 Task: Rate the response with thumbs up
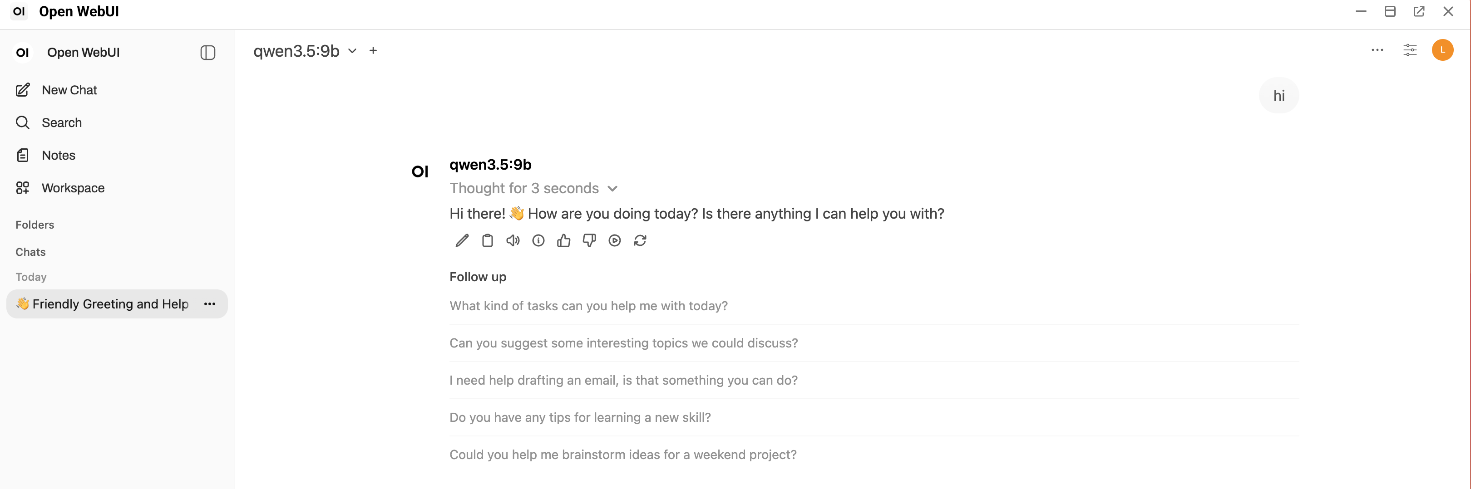[x=563, y=240]
